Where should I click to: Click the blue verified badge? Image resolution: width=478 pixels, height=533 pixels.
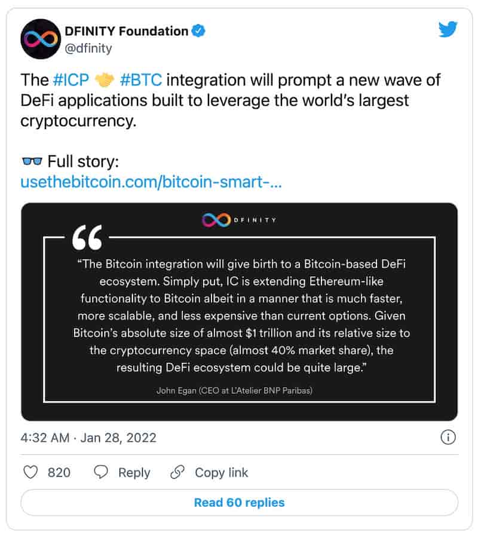pos(198,30)
